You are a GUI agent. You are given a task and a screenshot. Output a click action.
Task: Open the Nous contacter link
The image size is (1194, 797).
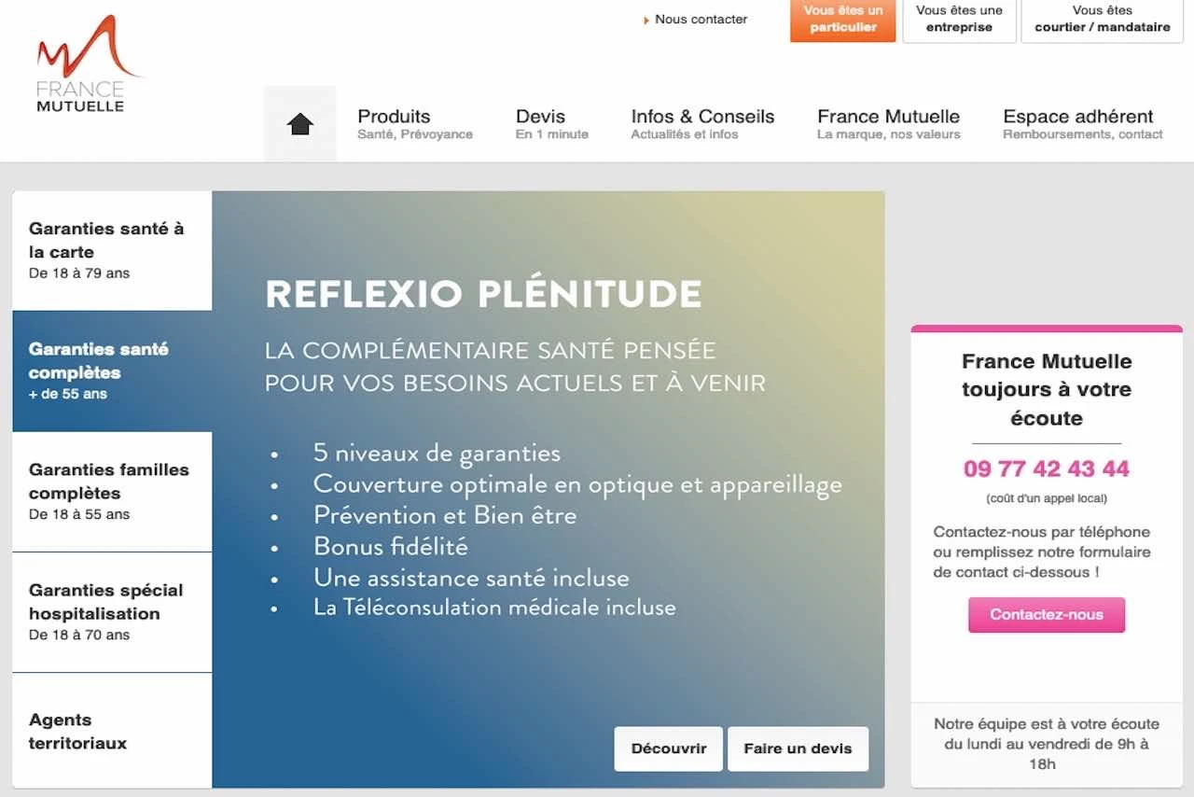coord(701,20)
